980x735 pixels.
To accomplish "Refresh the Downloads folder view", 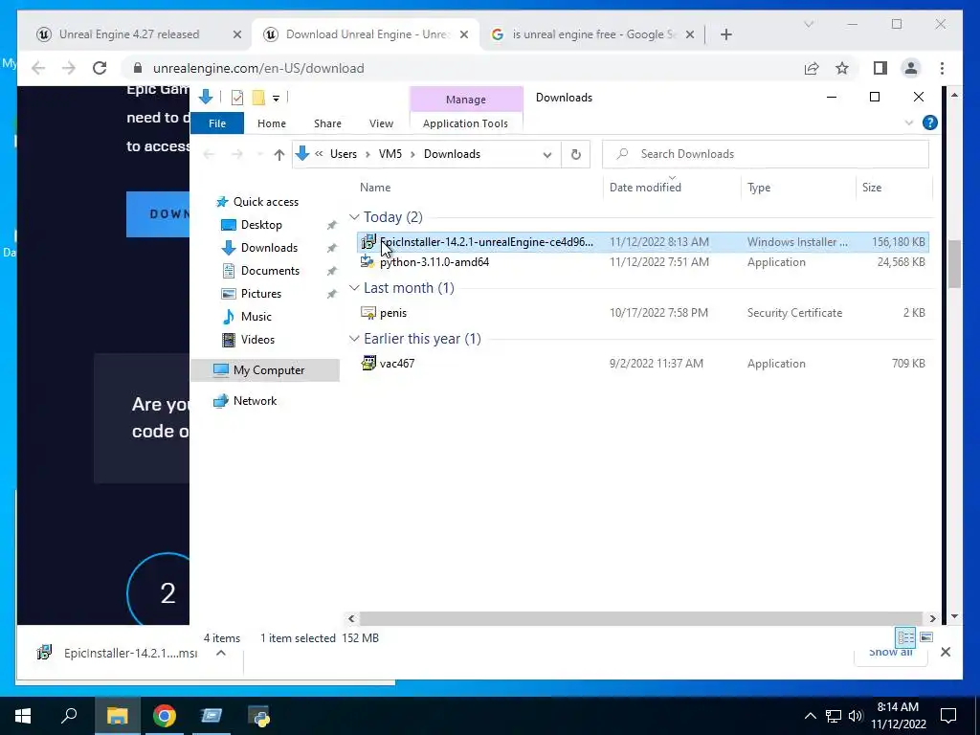I will 575,154.
